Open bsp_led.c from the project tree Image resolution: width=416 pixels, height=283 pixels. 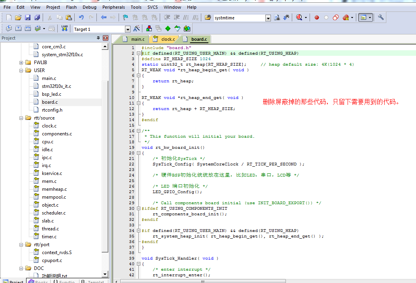tap(51, 94)
